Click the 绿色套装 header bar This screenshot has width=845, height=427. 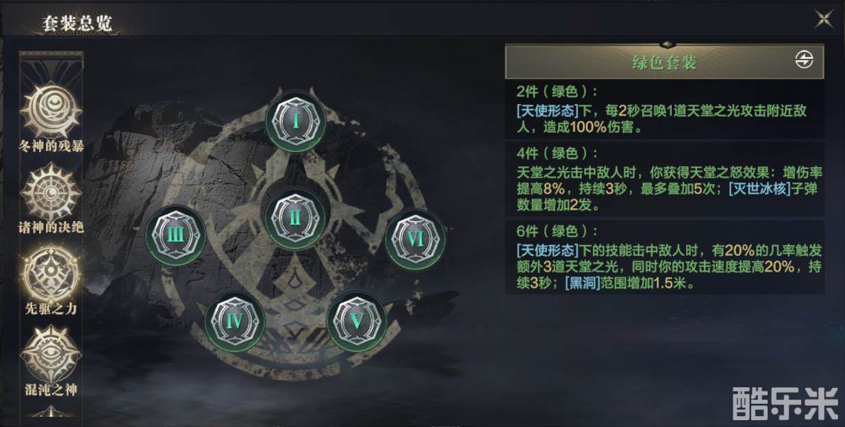664,62
